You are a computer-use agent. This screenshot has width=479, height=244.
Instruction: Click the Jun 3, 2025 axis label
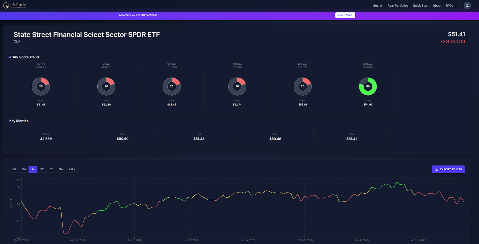[x=135, y=240]
